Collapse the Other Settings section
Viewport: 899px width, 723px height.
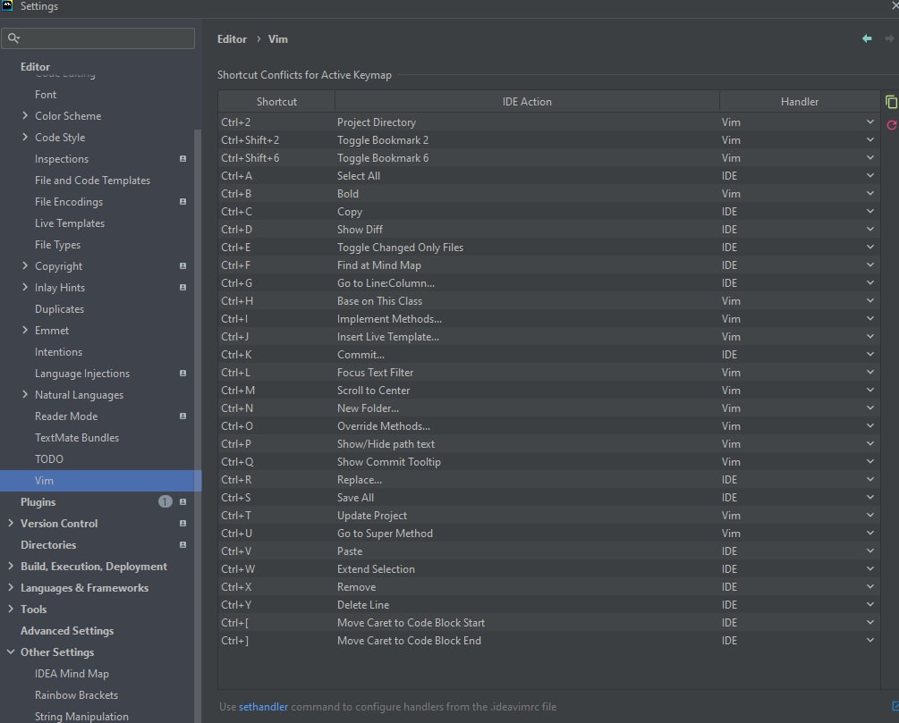click(x=11, y=652)
